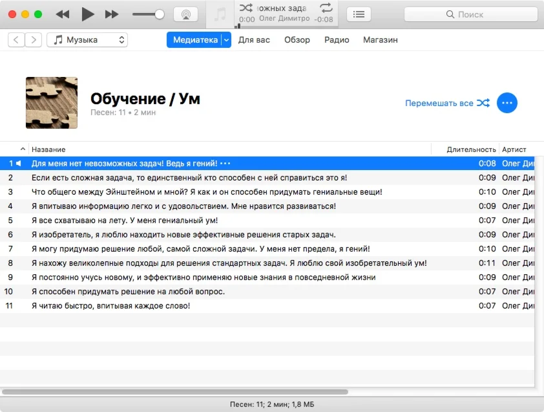Click the Поиск search field
544x412 pixels.
[470, 14]
